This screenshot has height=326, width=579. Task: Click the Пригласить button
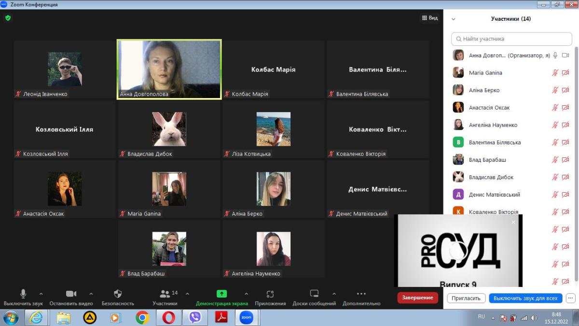[466, 298]
